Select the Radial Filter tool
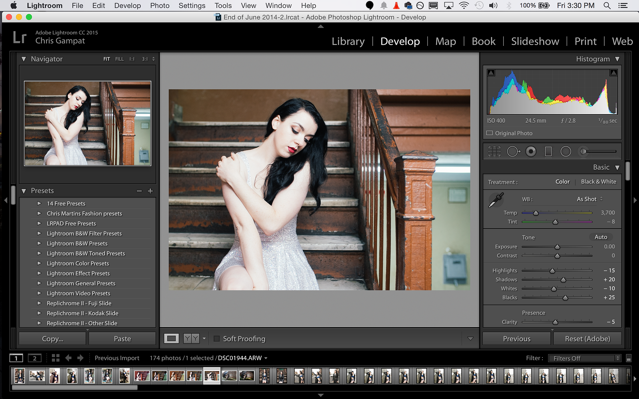Screen dimensions: 639x399 pyautogui.click(x=566, y=152)
